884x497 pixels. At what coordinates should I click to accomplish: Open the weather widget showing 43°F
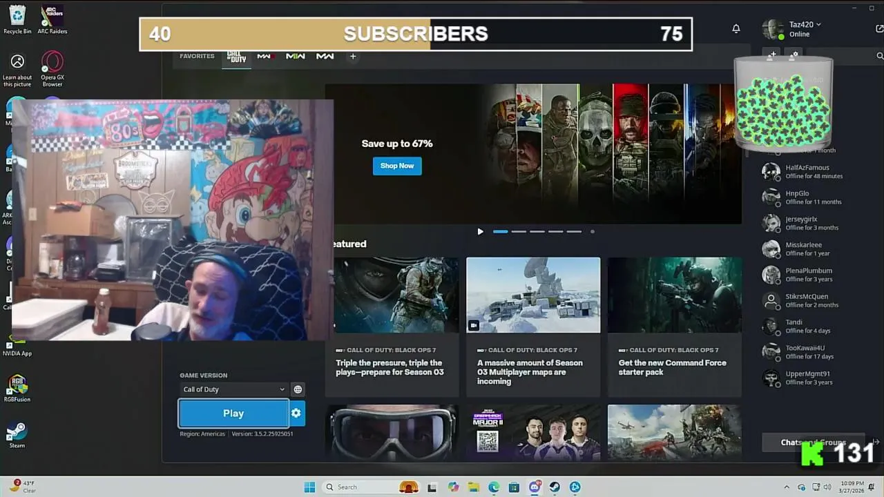22,487
